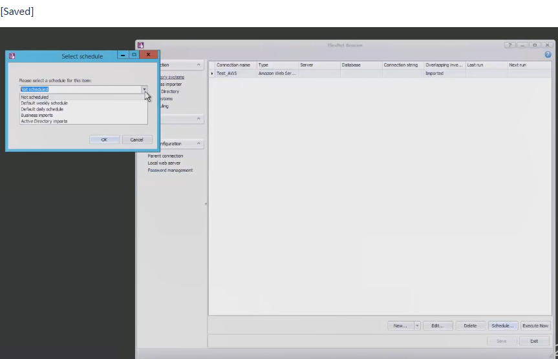Open Password management in the sidebar
558x359 pixels.
click(170, 170)
